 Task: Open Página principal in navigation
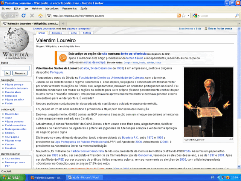pos(14,84)
